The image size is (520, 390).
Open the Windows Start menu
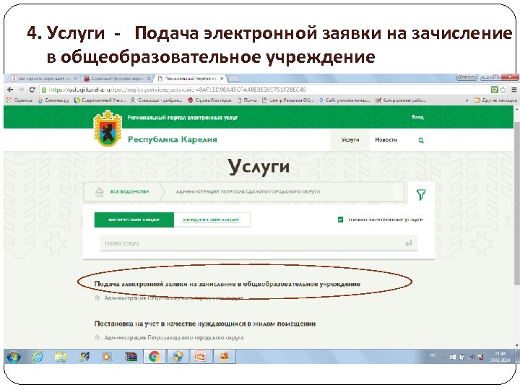tap(13, 357)
